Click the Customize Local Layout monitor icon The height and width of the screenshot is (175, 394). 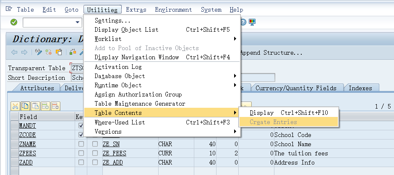[x=252, y=22]
